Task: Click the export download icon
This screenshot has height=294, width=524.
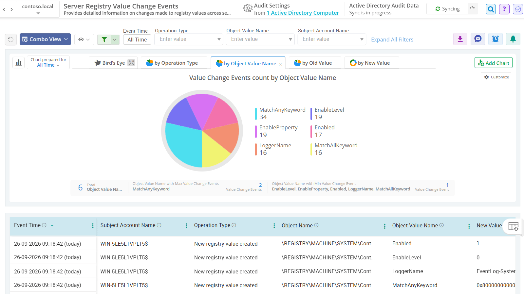Action: point(460,39)
